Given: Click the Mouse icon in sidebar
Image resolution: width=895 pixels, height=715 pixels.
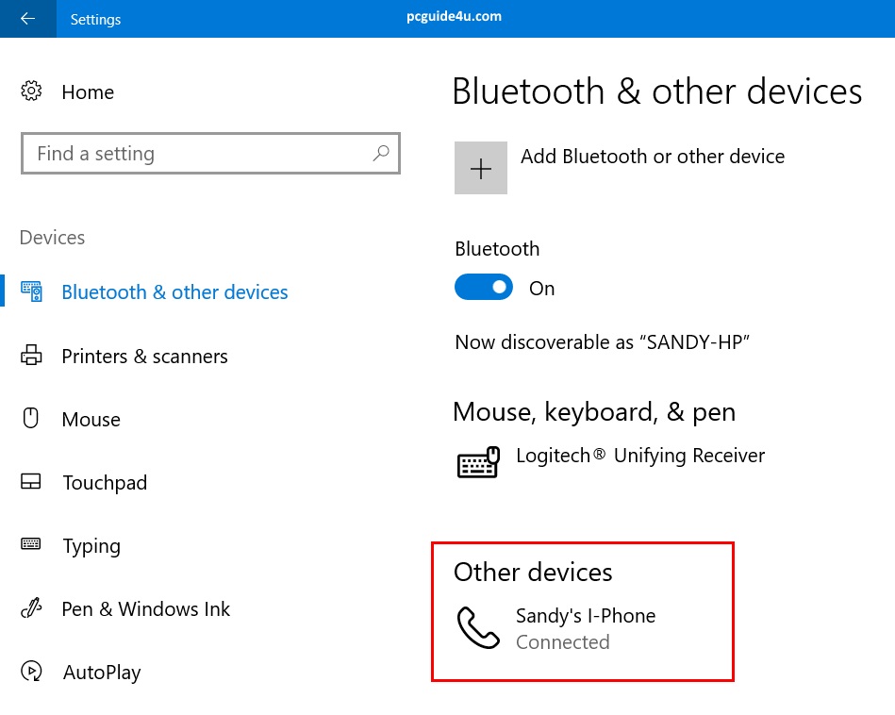Looking at the screenshot, I should click(x=31, y=419).
